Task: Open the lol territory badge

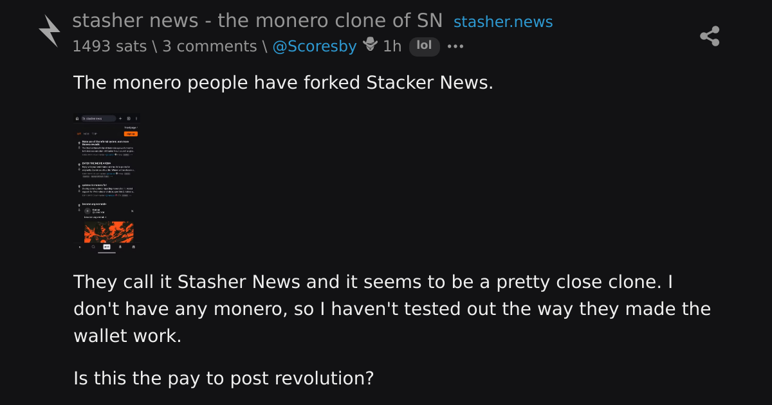Action: [x=425, y=46]
